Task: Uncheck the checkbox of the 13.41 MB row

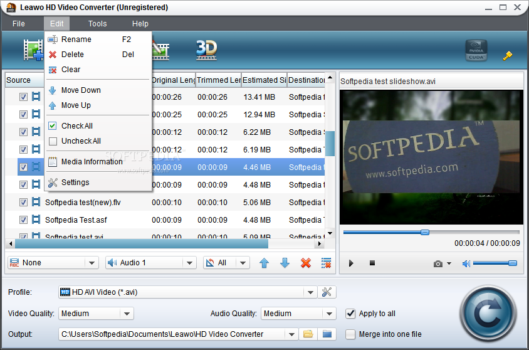Action: click(x=23, y=97)
